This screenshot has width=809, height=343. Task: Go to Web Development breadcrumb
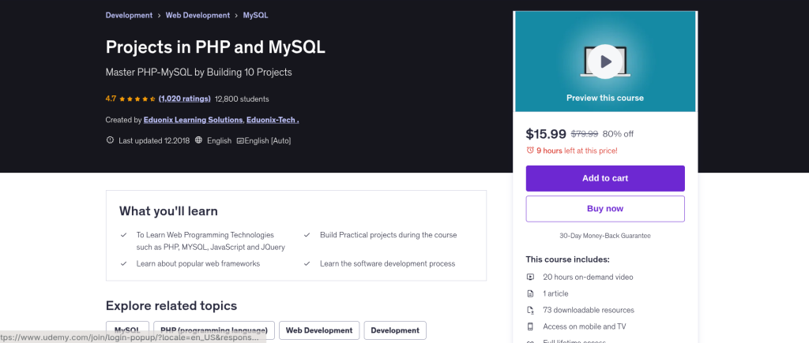click(x=198, y=15)
